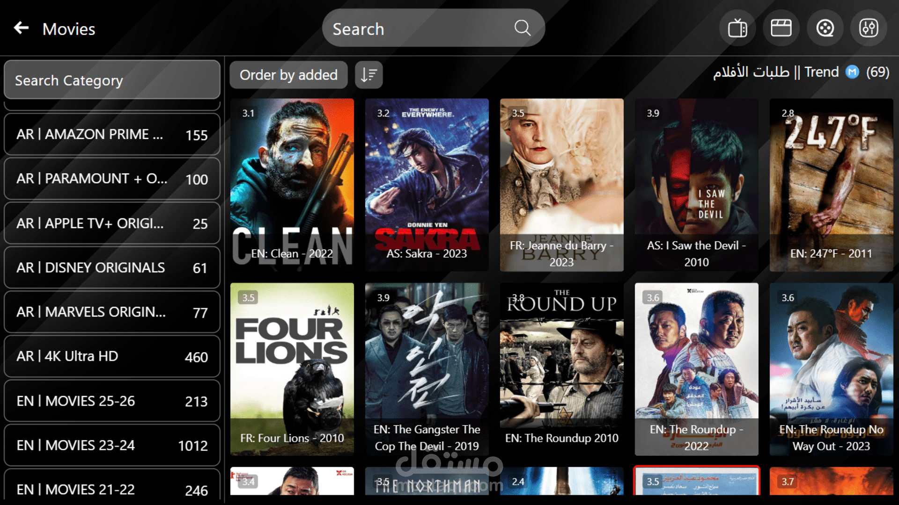Open the Order by added dropdown

288,75
